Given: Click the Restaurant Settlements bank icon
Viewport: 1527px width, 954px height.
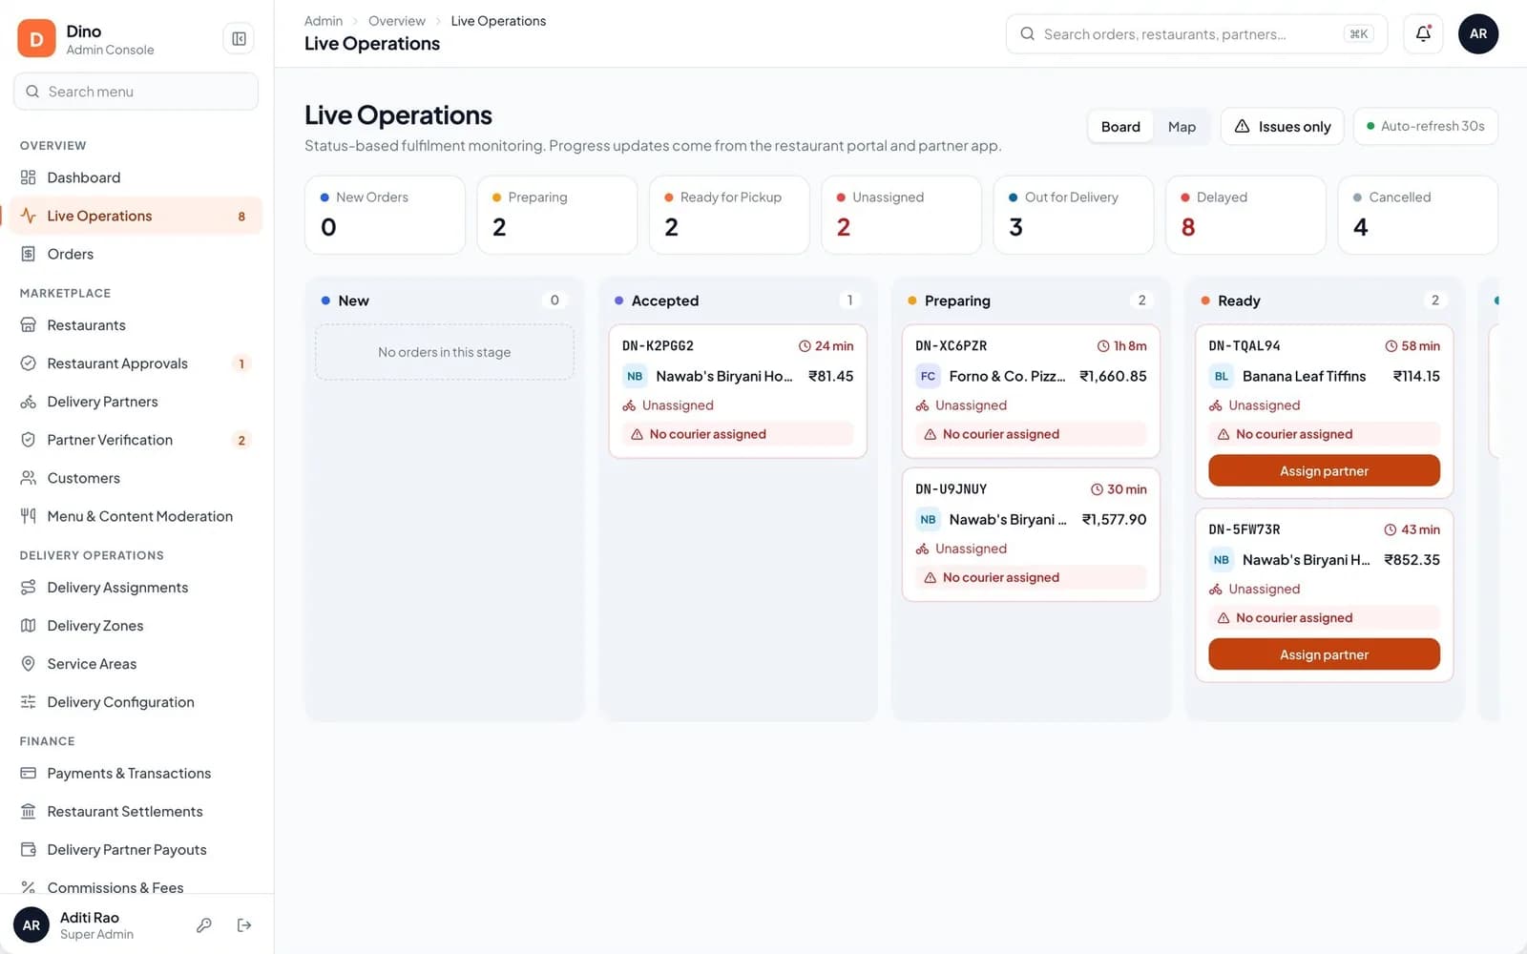Looking at the screenshot, I should 29,812.
